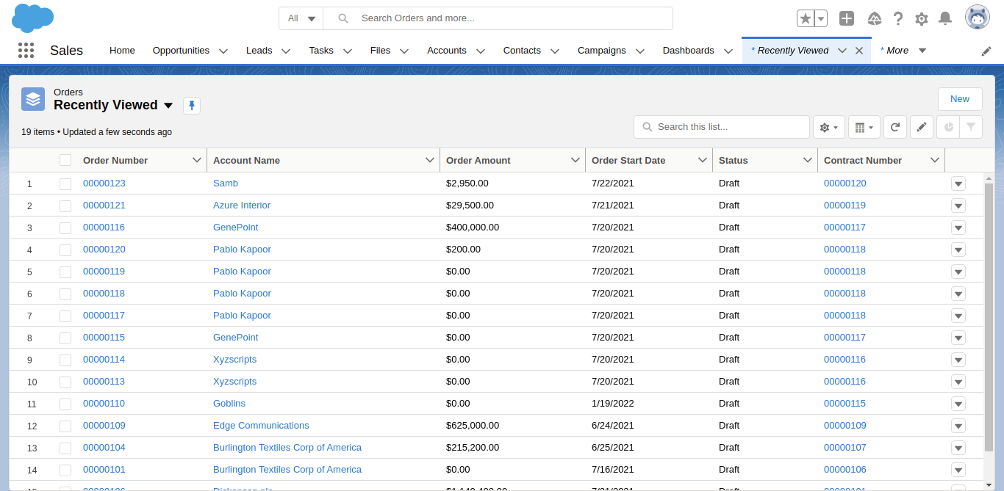Open the Help question mark icon
Screen dimensions: 1004x491
pos(898,18)
